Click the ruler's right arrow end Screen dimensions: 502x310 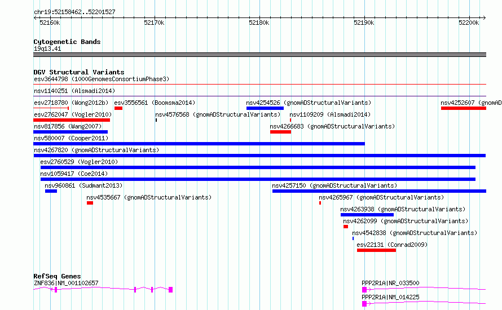click(x=485, y=17)
